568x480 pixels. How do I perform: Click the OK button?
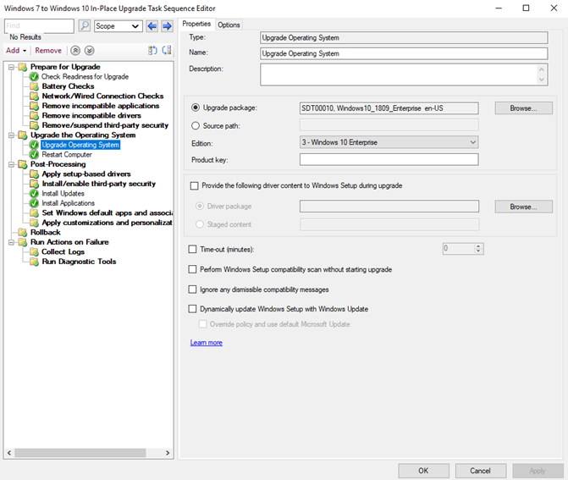423,471
